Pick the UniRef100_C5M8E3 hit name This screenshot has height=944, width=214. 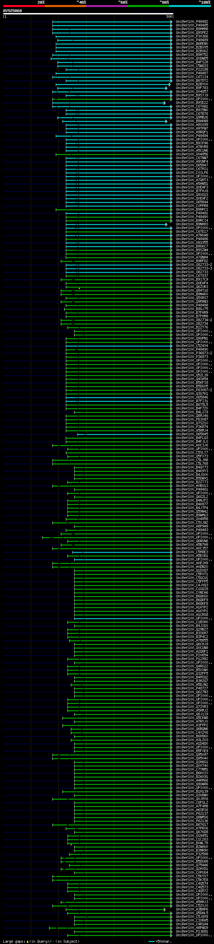point(192,552)
